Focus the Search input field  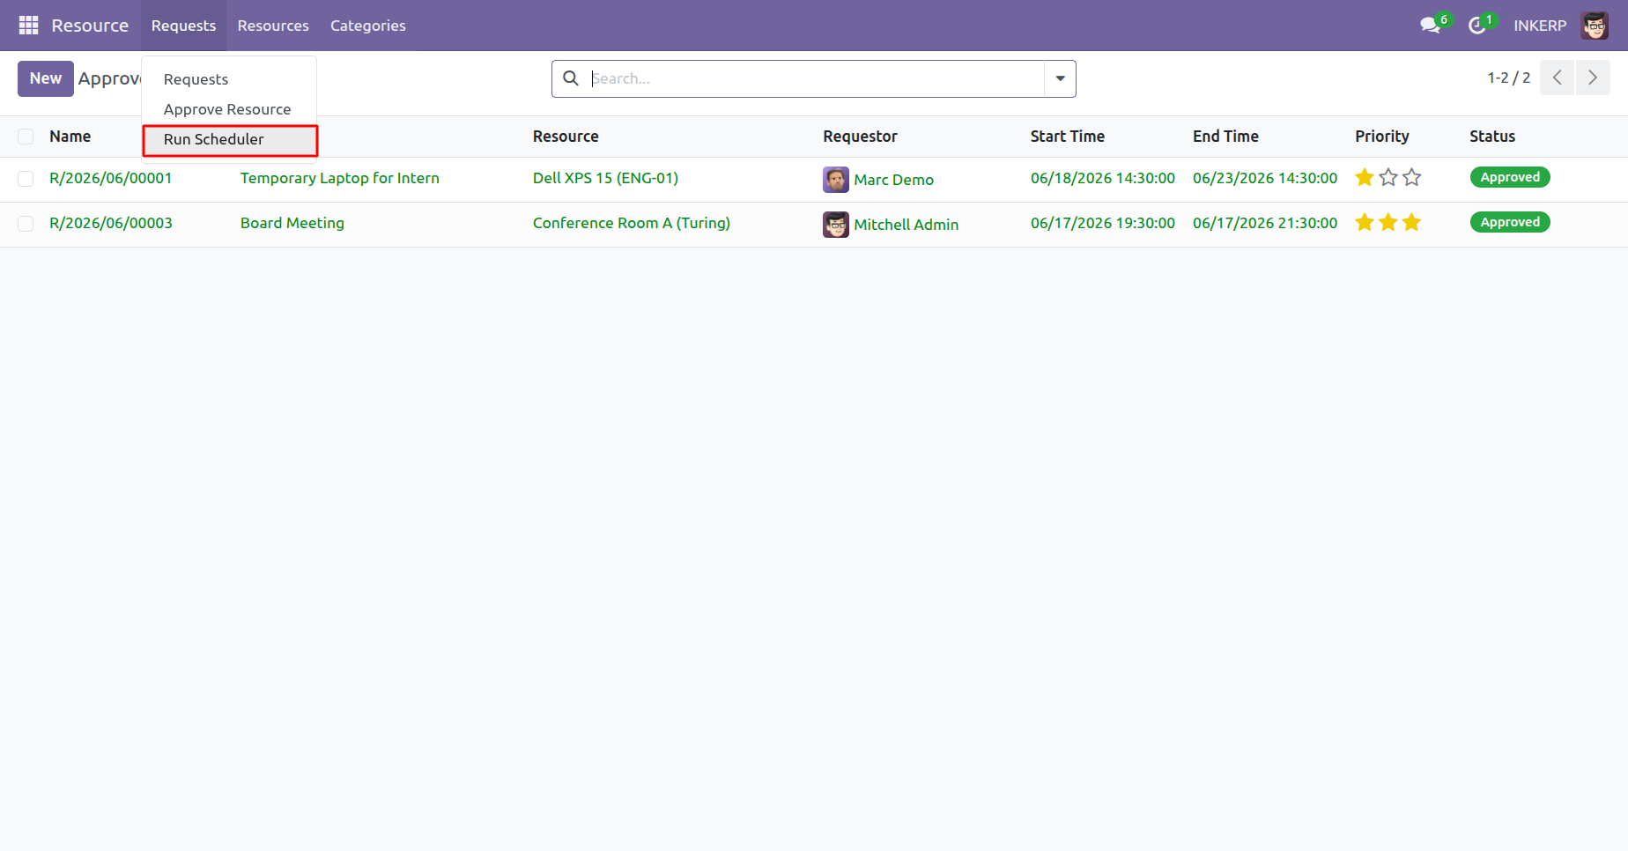pyautogui.click(x=816, y=78)
